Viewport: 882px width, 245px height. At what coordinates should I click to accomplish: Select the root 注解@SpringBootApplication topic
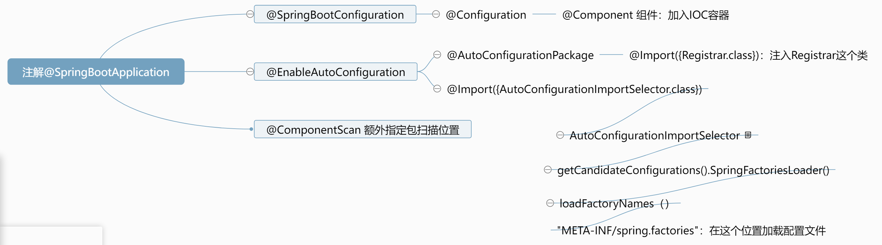coord(96,72)
